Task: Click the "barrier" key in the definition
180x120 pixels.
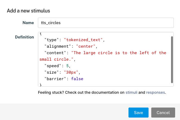Action: click(55, 79)
